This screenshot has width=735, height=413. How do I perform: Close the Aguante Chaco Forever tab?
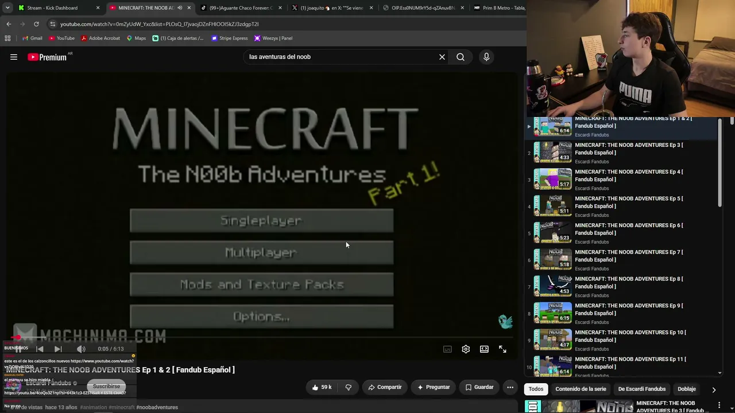[280, 8]
